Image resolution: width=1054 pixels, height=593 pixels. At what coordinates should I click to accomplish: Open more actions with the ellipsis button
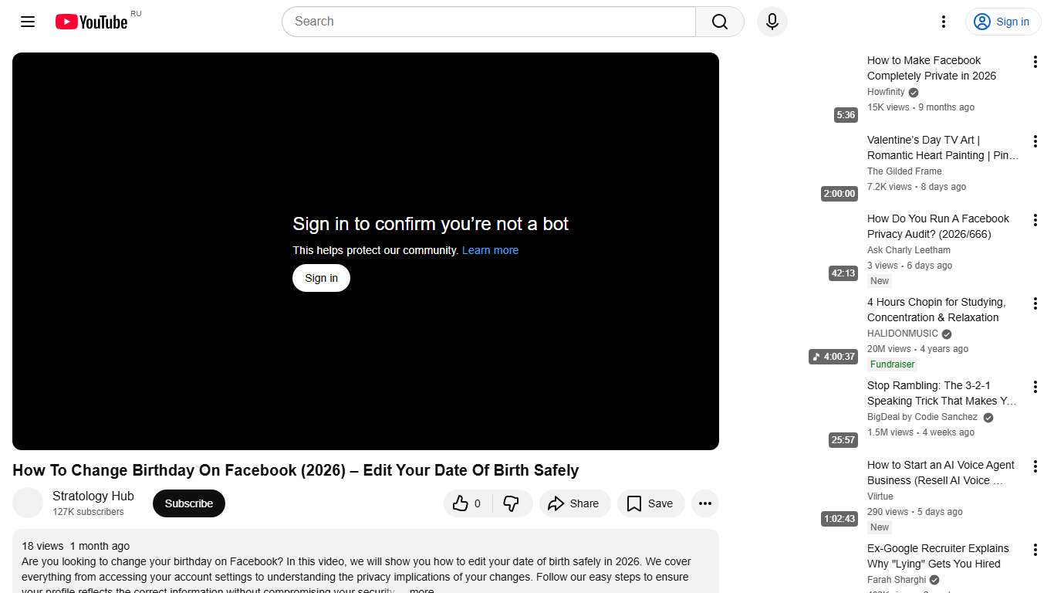(x=704, y=503)
